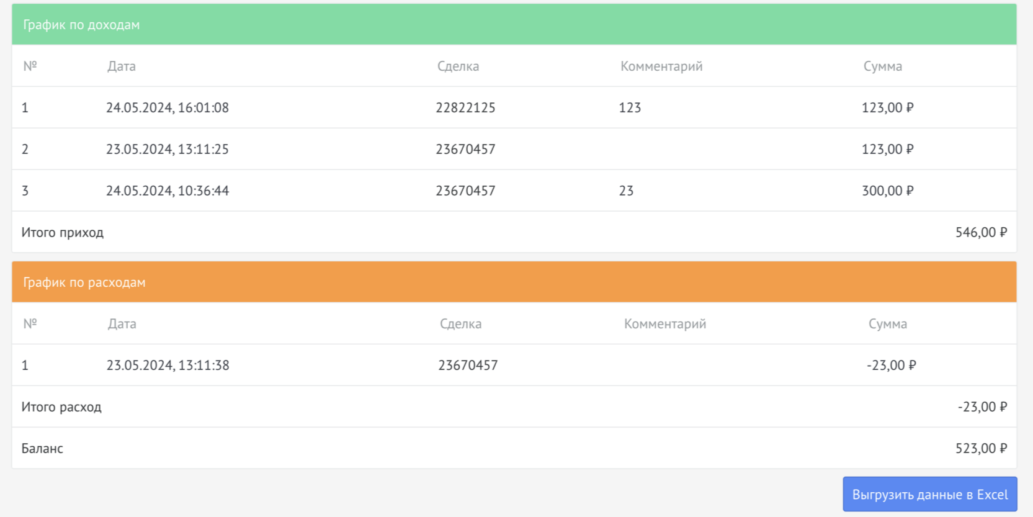This screenshot has height=517, width=1033.
Task: Click the orange 'График по расходам' header
Action: click(84, 282)
